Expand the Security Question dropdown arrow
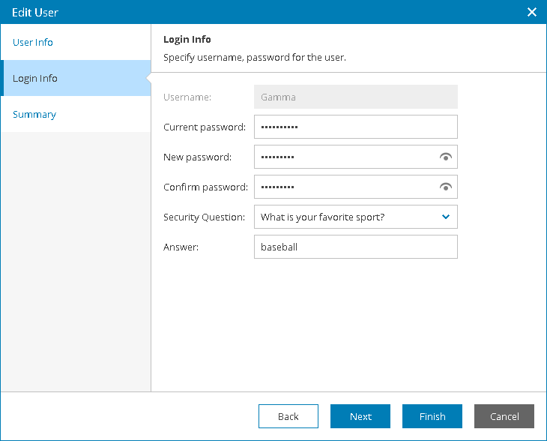This screenshot has width=547, height=441. click(446, 217)
